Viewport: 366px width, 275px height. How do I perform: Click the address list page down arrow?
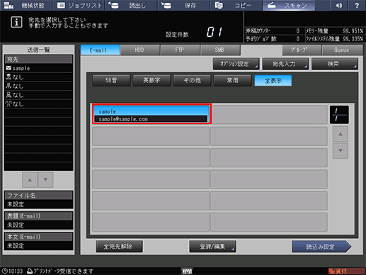[341, 150]
